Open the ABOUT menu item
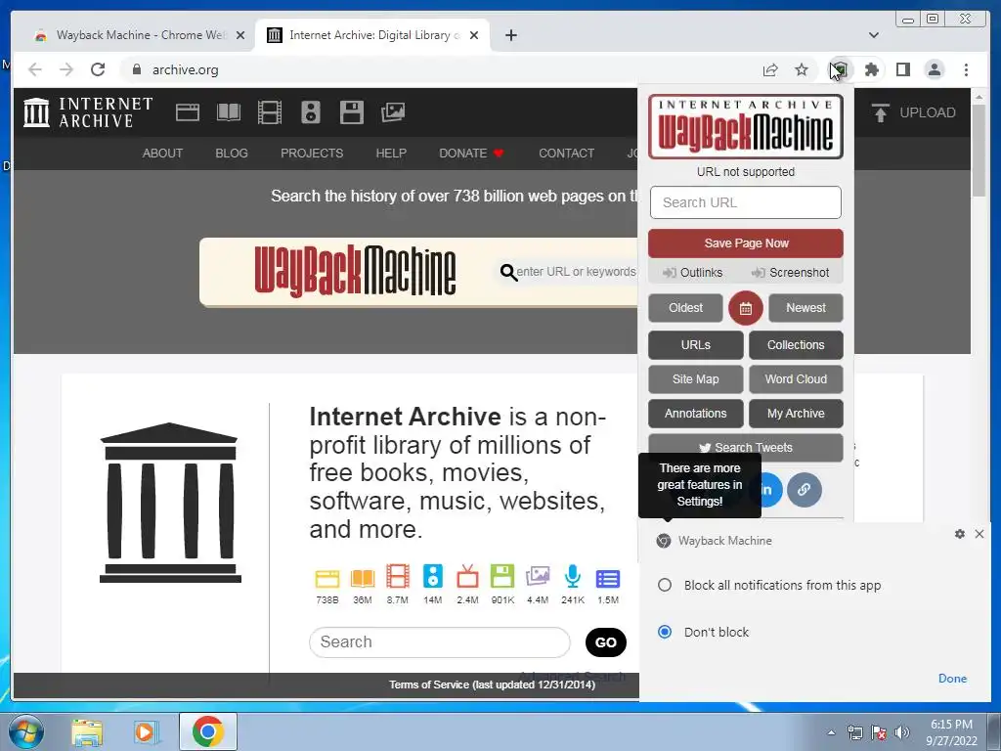Image resolution: width=1001 pixels, height=751 pixels. tap(162, 154)
